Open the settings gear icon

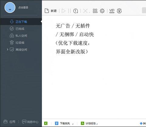102,11
